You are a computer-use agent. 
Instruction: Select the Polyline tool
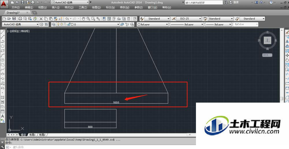(x=3, y=42)
